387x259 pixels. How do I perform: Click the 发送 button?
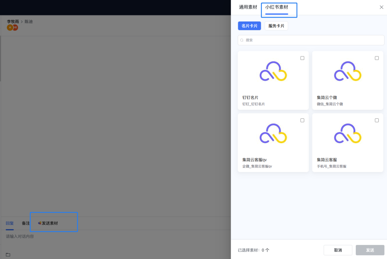coord(370,250)
